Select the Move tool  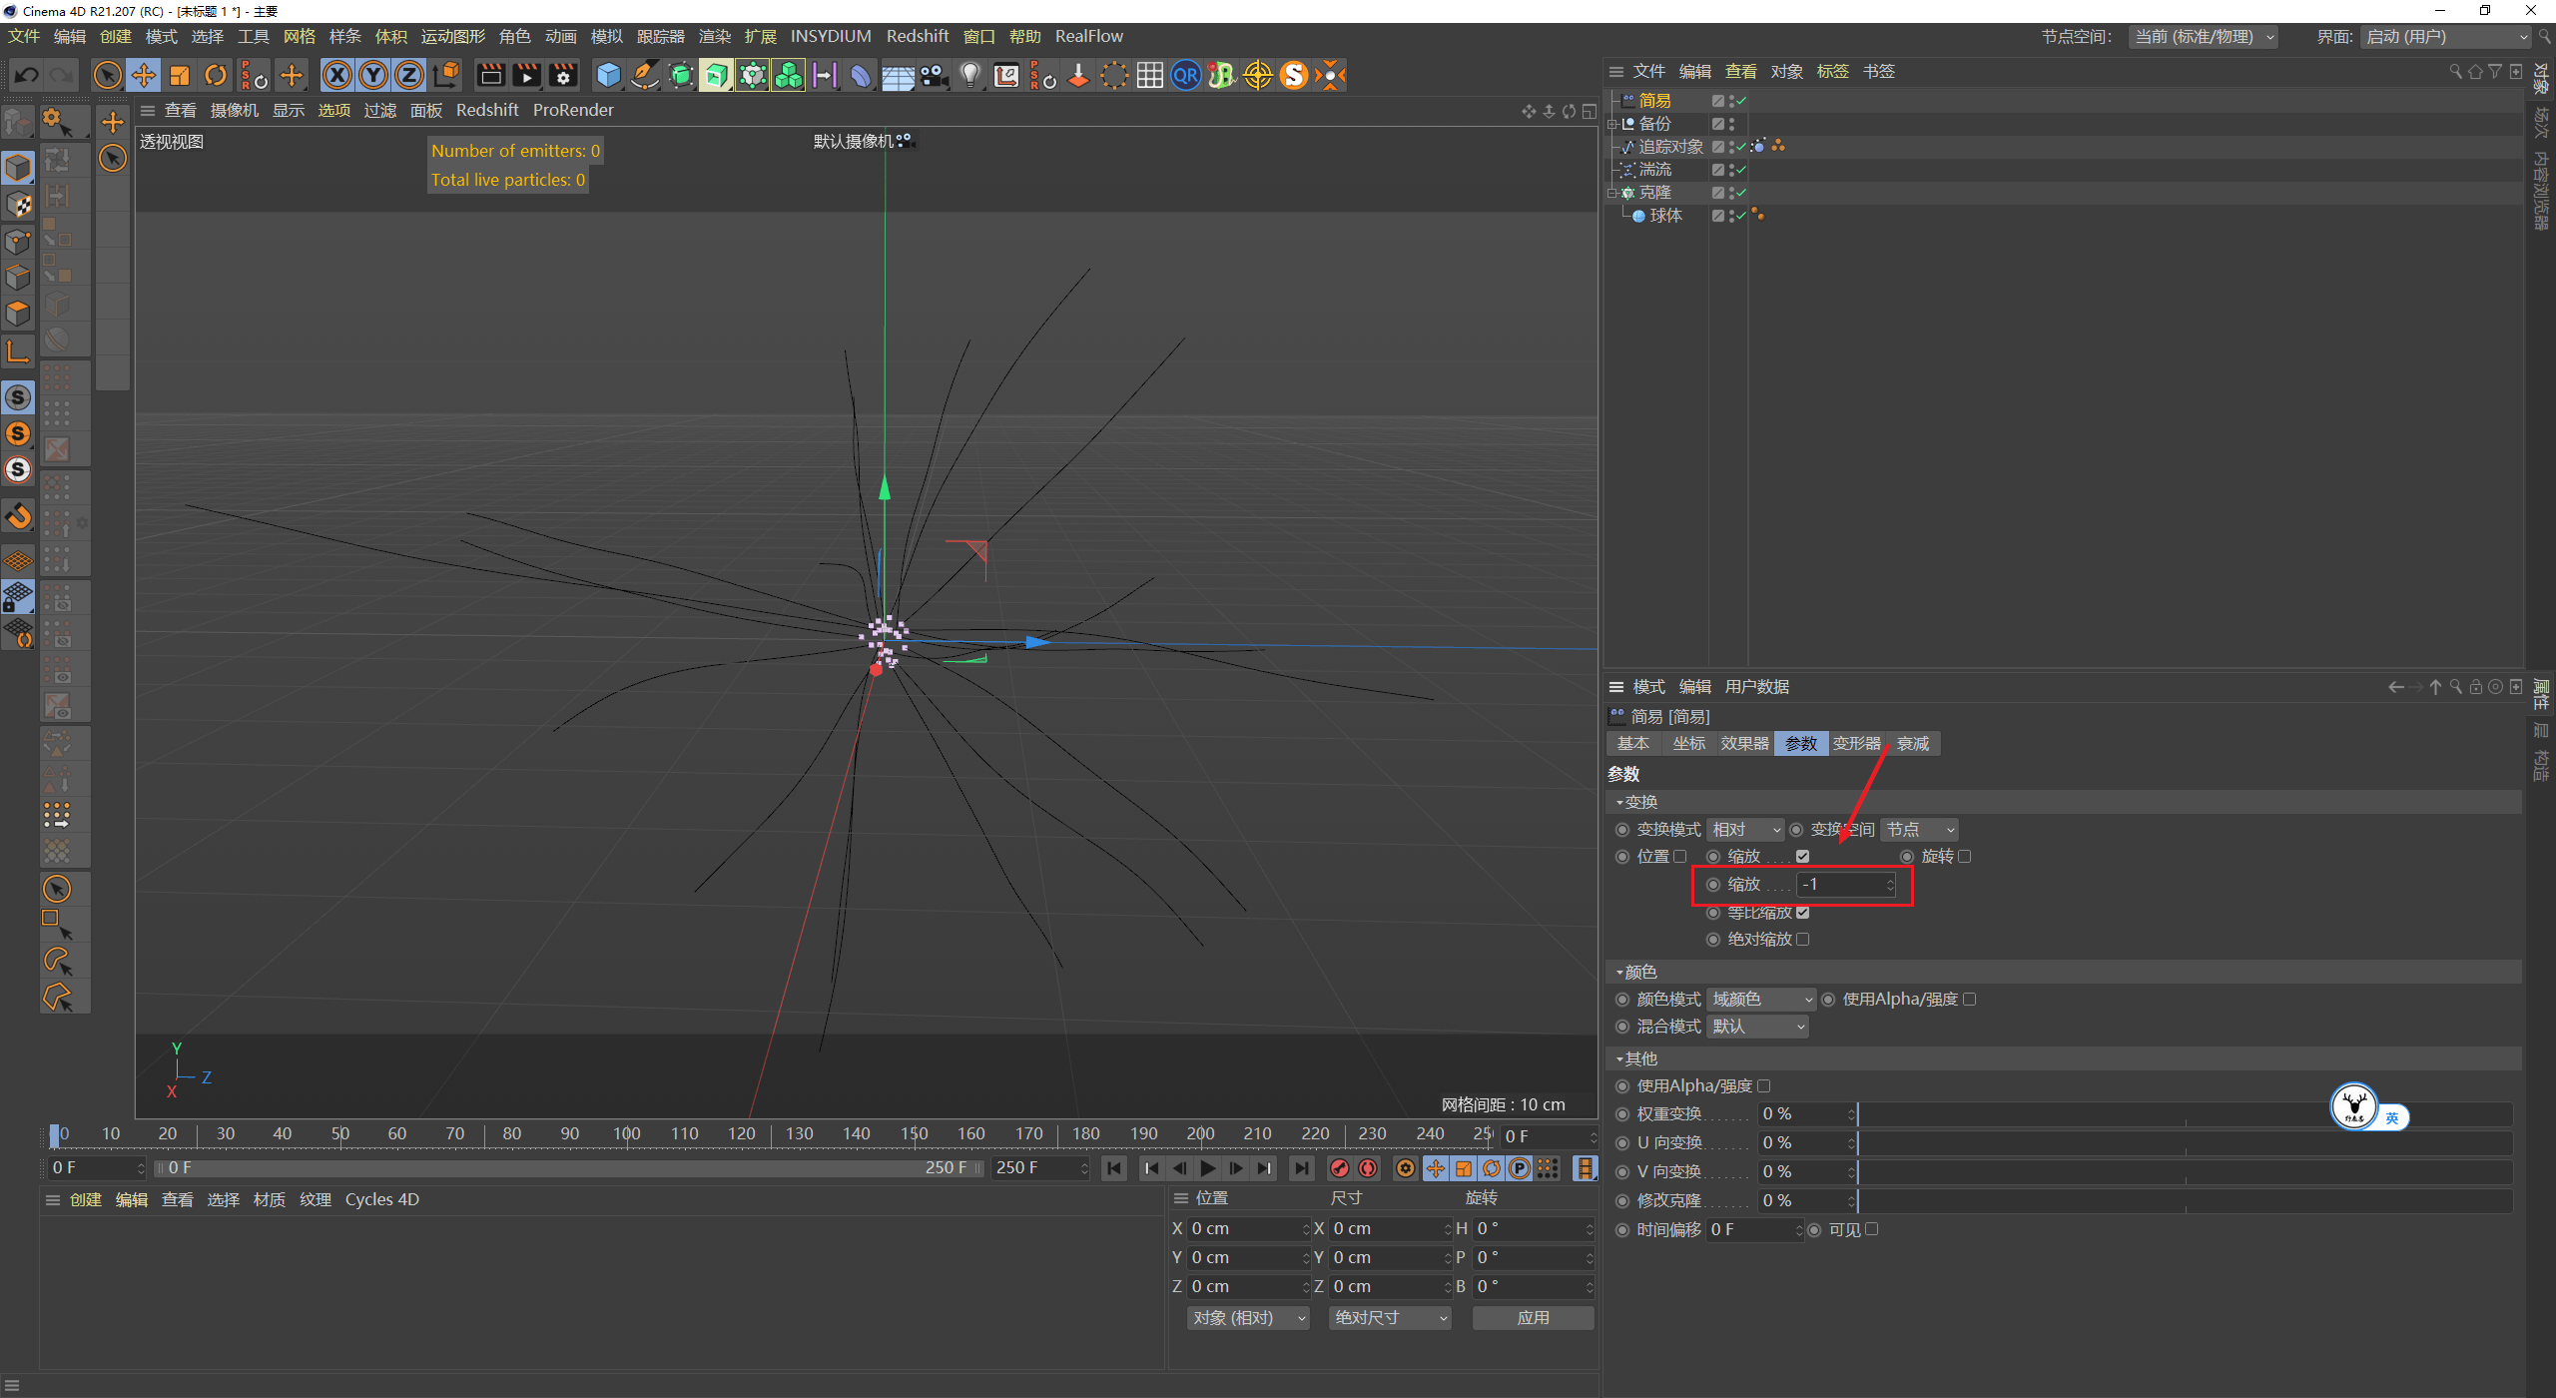(144, 75)
